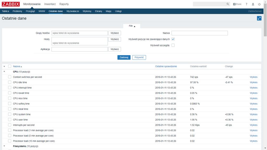The image size is (267, 150).
Task: Enable the show details checkbox
Action: [x=173, y=45]
